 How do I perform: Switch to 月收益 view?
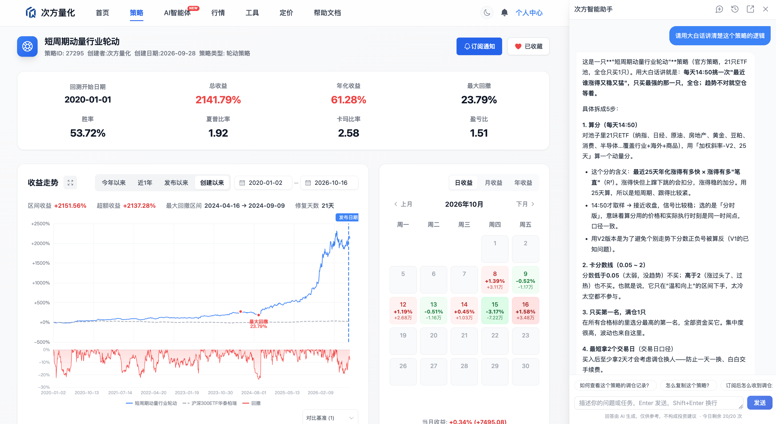pyautogui.click(x=493, y=183)
